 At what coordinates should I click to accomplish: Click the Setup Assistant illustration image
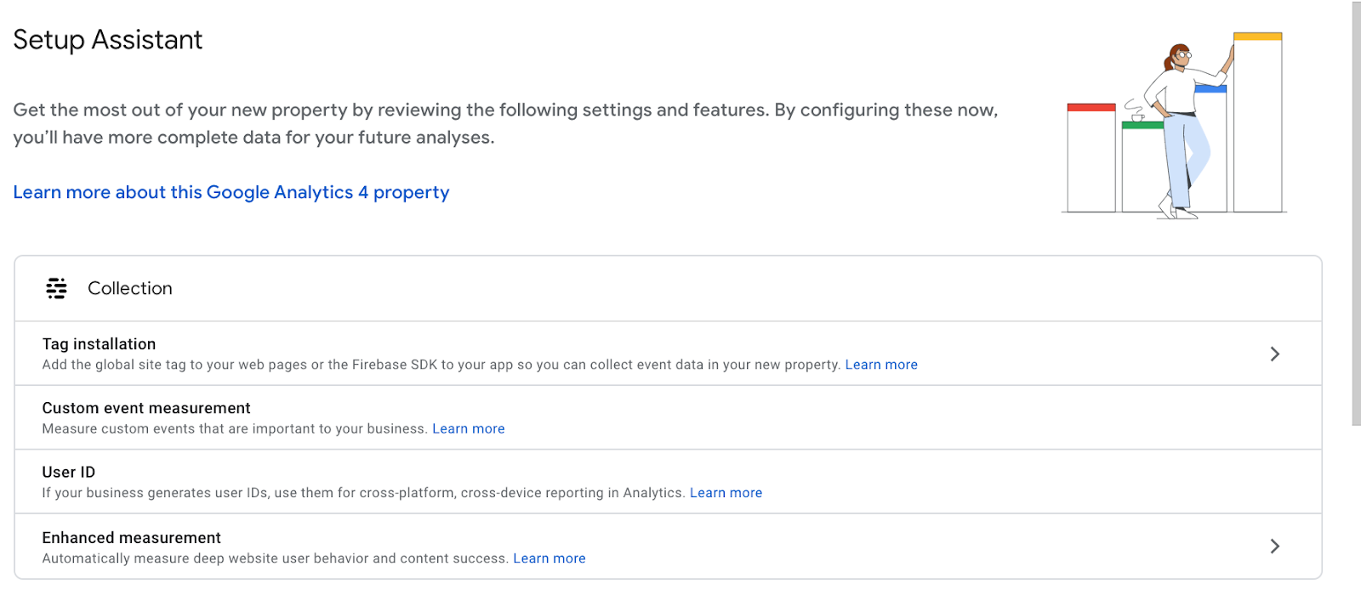pos(1175,127)
